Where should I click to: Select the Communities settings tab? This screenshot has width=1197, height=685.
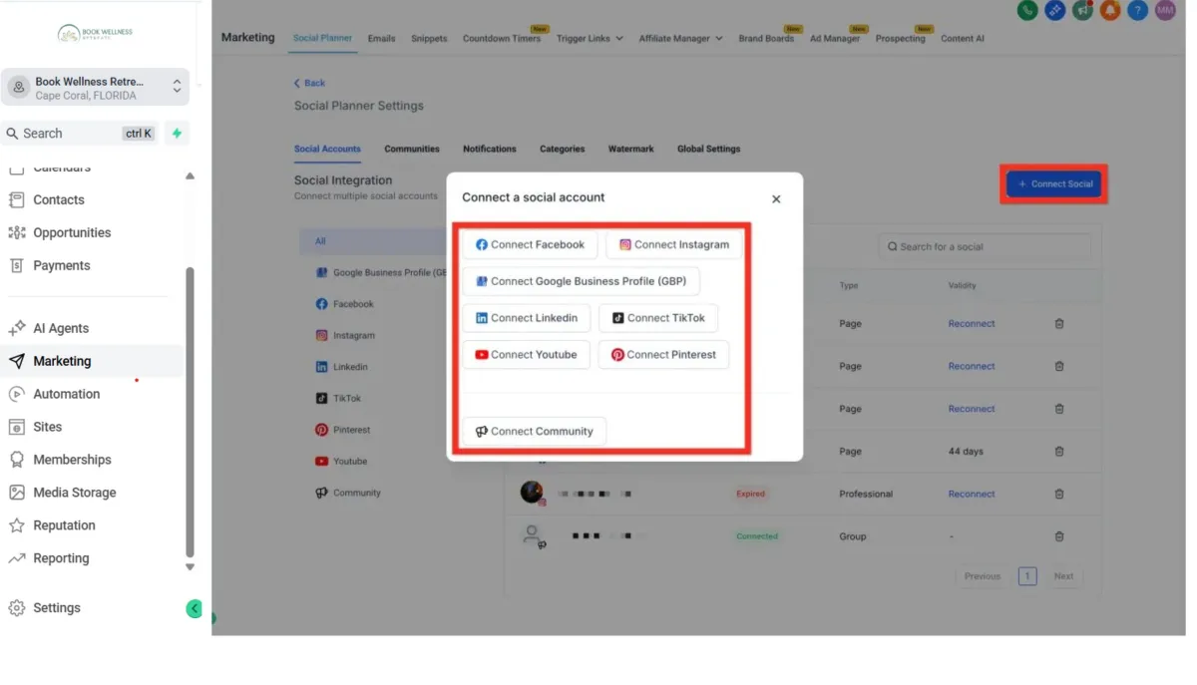coord(412,149)
